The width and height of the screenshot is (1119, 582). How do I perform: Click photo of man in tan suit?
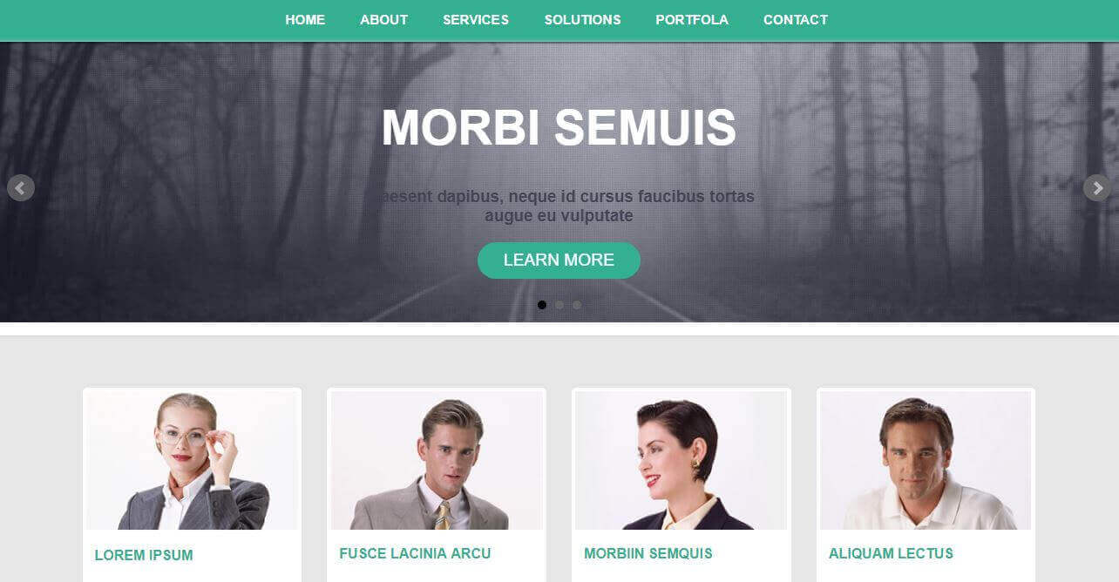[x=437, y=460]
